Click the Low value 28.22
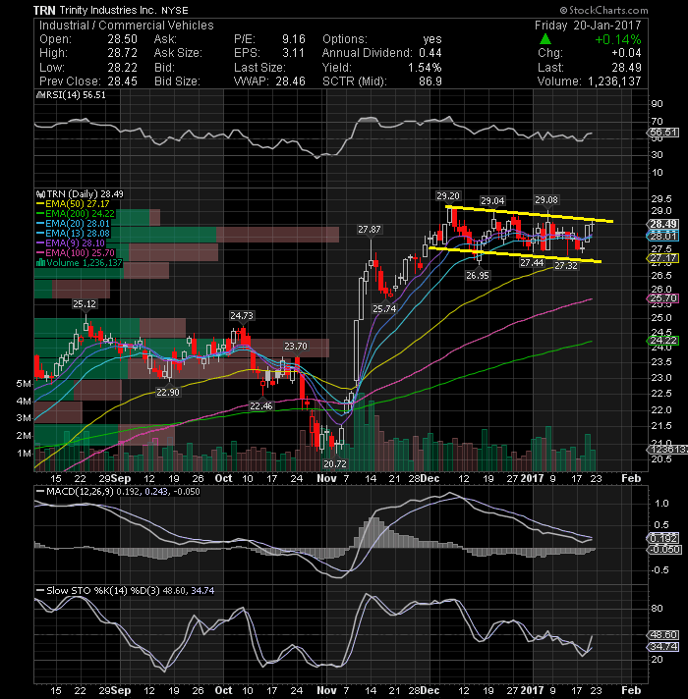The height and width of the screenshot is (699, 688). point(122,68)
